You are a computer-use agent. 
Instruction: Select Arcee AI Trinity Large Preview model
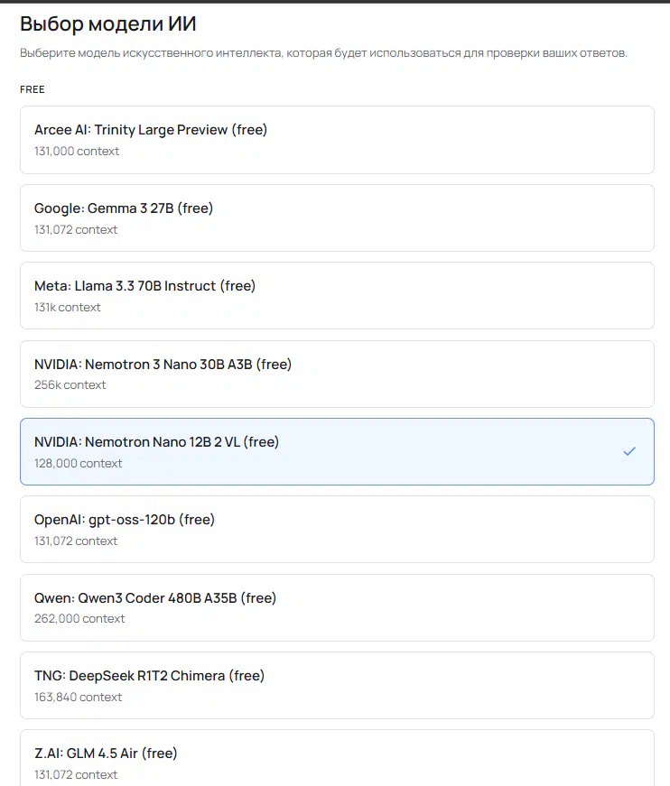pyautogui.click(x=336, y=140)
